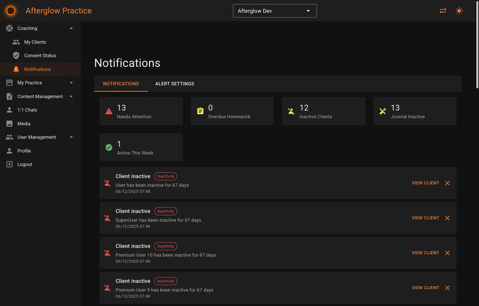Image resolution: width=479 pixels, height=306 pixels.
Task: Select the Notifications tab
Action: click(x=121, y=84)
